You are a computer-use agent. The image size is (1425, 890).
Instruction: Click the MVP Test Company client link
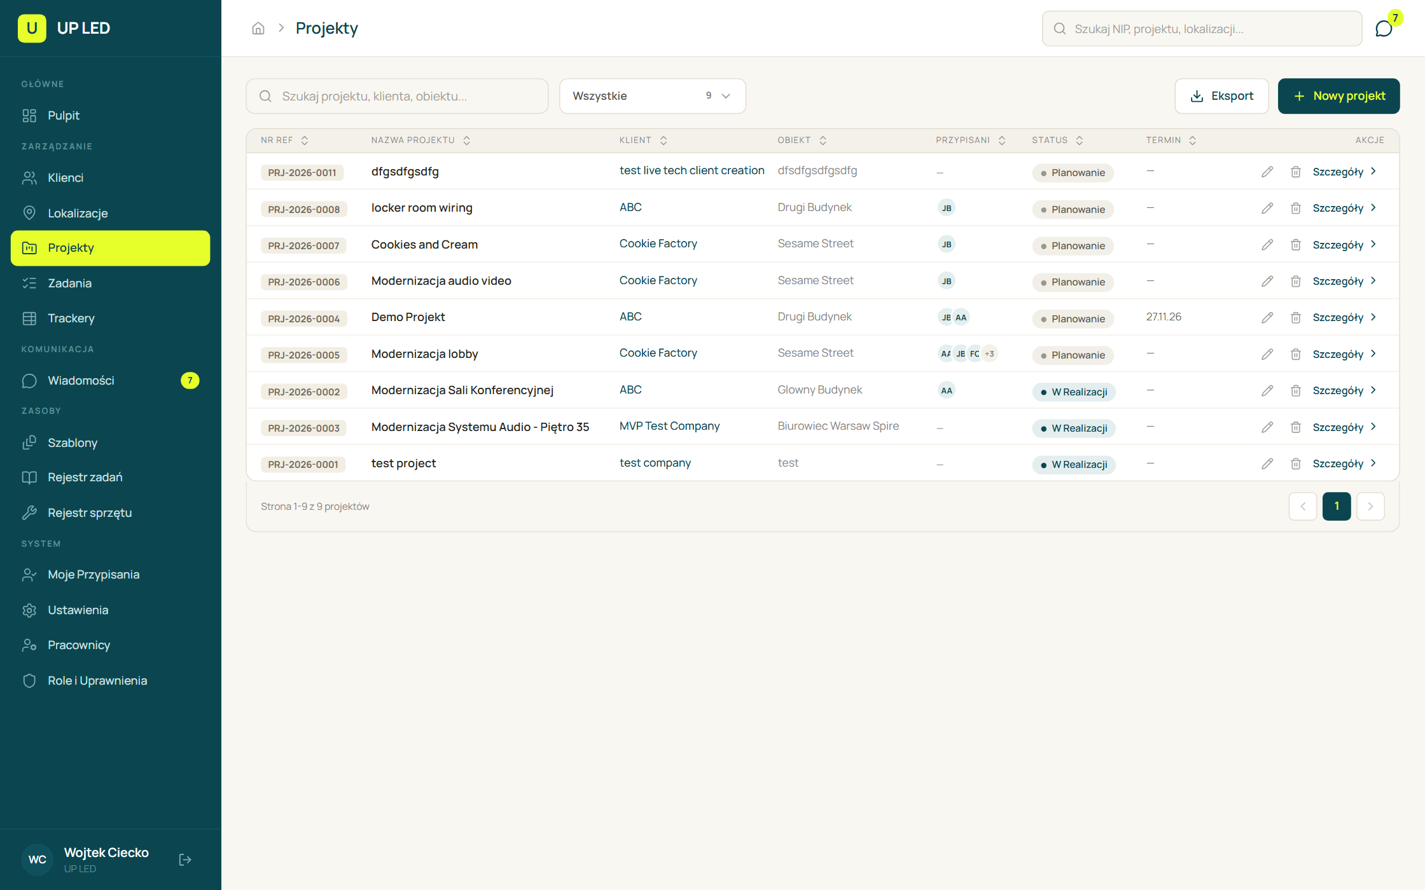pyautogui.click(x=669, y=426)
